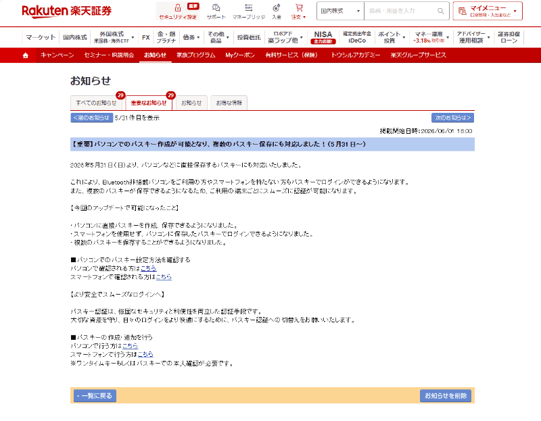Click the 掲載開始日時 date text
Image resolution: width=541 pixels, height=421 pixels.
click(426, 131)
